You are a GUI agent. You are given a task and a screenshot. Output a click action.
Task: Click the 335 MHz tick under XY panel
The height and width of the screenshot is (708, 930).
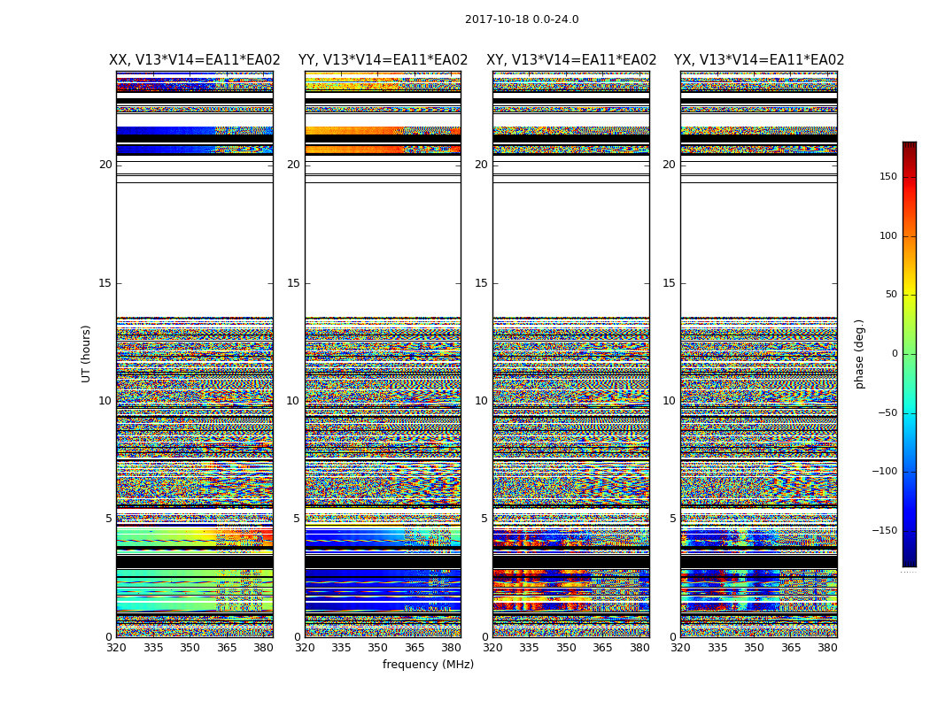coord(529,648)
